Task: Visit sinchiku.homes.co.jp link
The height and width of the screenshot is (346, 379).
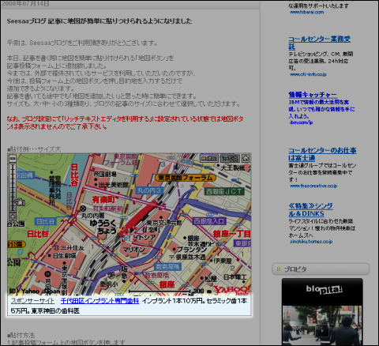Action: tap(311, 242)
